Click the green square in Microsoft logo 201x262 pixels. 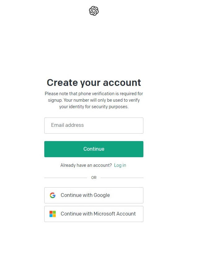pyautogui.click(x=54, y=212)
